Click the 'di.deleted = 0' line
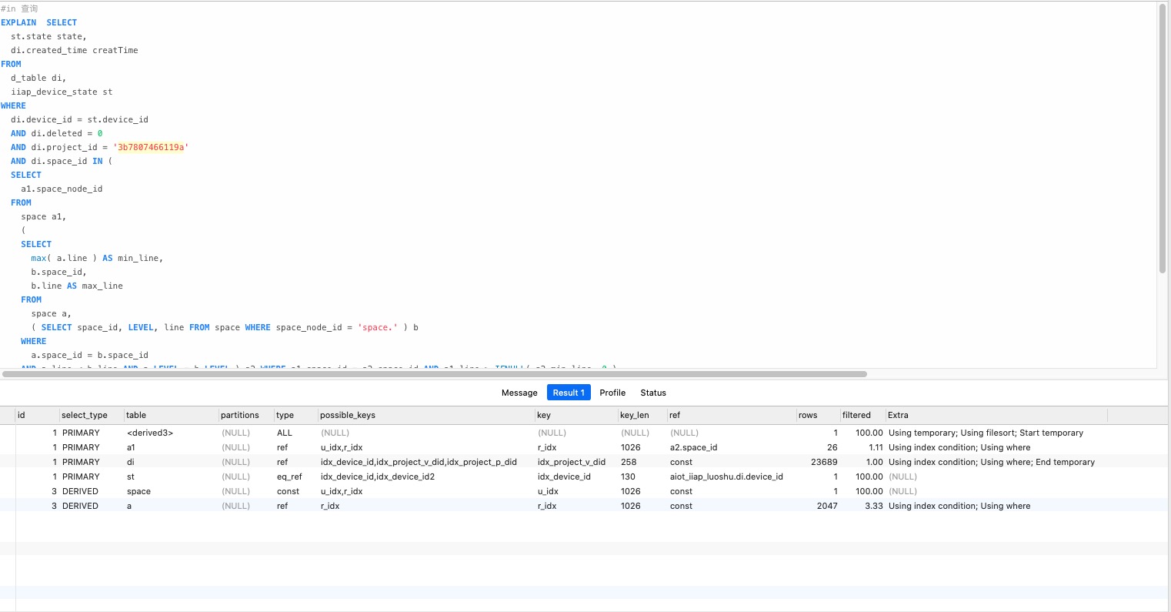 (x=56, y=133)
